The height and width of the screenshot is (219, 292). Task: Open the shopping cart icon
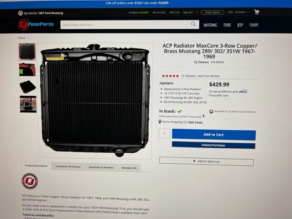click(256, 12)
